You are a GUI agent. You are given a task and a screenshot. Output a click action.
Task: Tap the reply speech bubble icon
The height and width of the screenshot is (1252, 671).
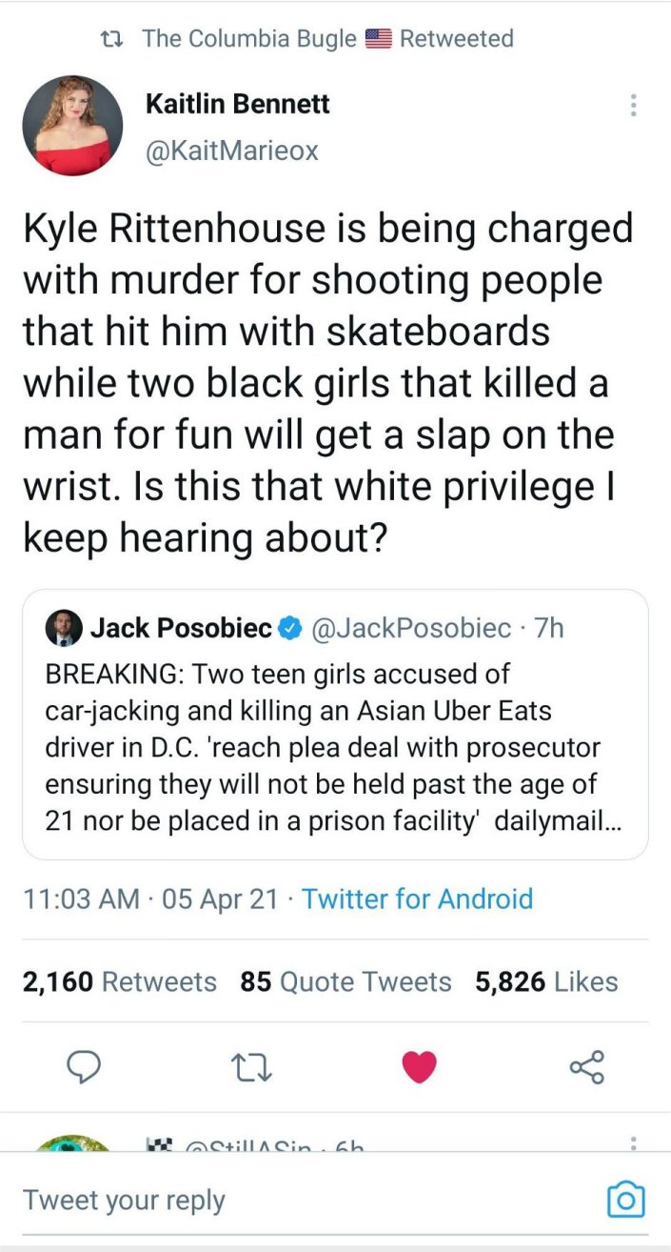pos(89,1066)
